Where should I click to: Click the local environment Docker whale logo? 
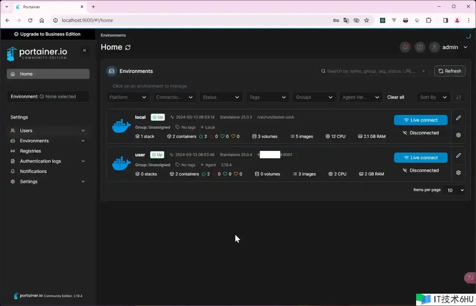click(121, 126)
